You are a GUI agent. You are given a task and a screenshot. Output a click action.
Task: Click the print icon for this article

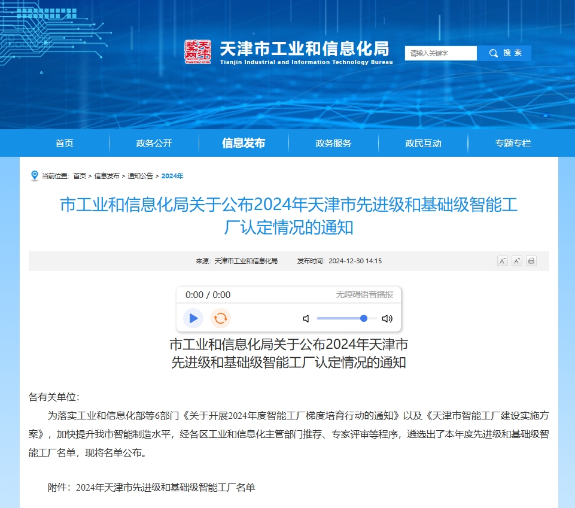(x=531, y=260)
